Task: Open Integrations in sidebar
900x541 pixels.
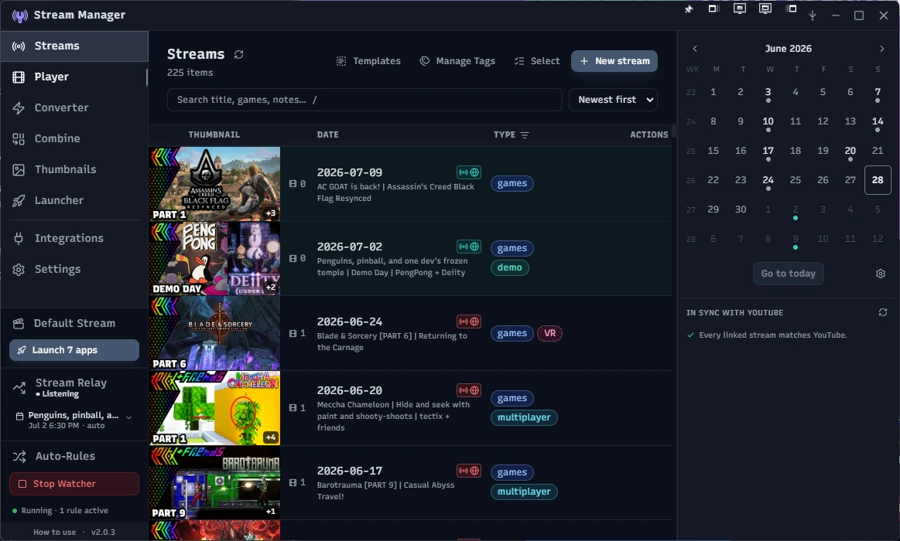Action: click(74, 238)
